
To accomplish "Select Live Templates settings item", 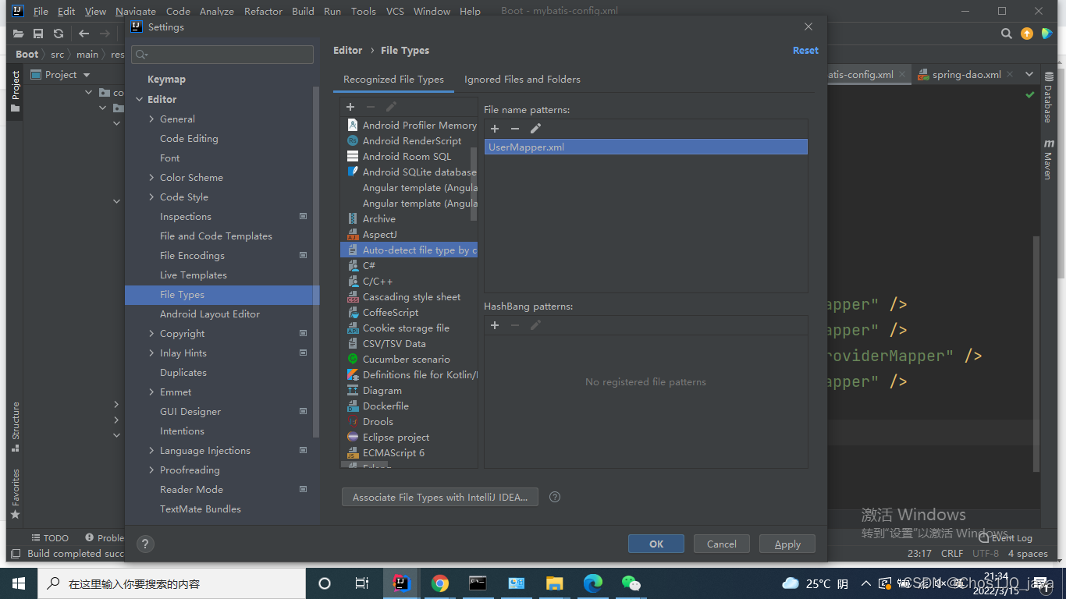I will (193, 275).
